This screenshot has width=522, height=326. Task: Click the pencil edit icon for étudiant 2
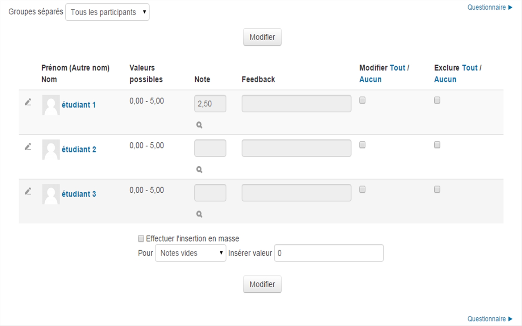tap(28, 147)
